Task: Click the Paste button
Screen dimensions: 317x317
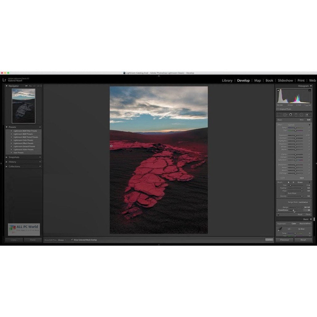Action: (33, 240)
